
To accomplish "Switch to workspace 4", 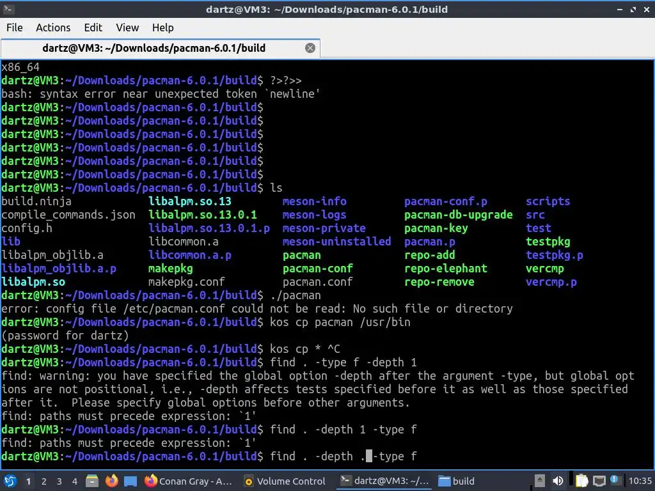I will tap(75, 481).
